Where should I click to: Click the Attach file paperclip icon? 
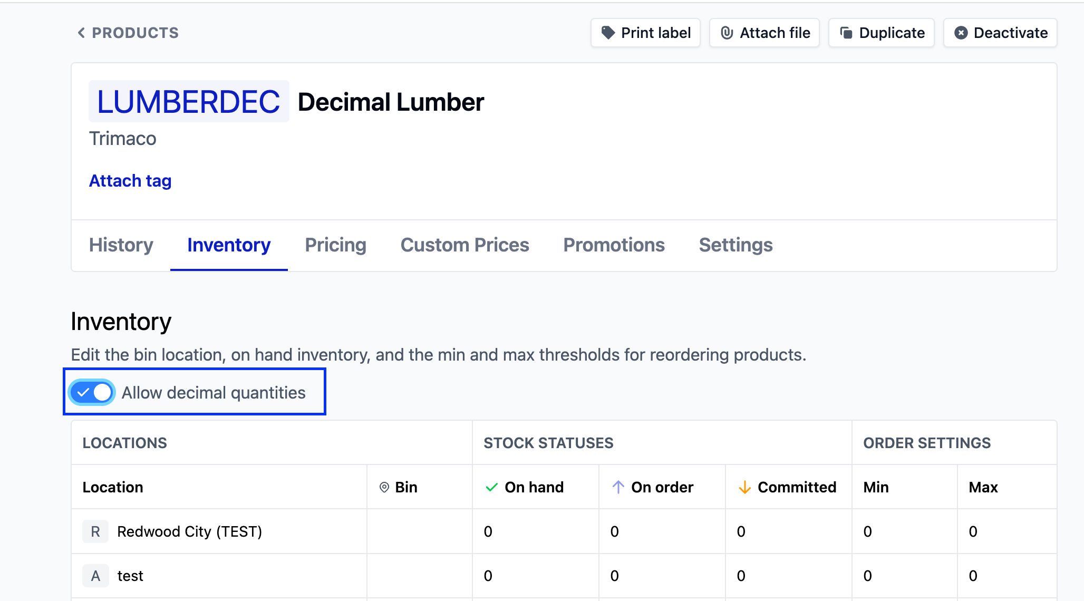727,33
